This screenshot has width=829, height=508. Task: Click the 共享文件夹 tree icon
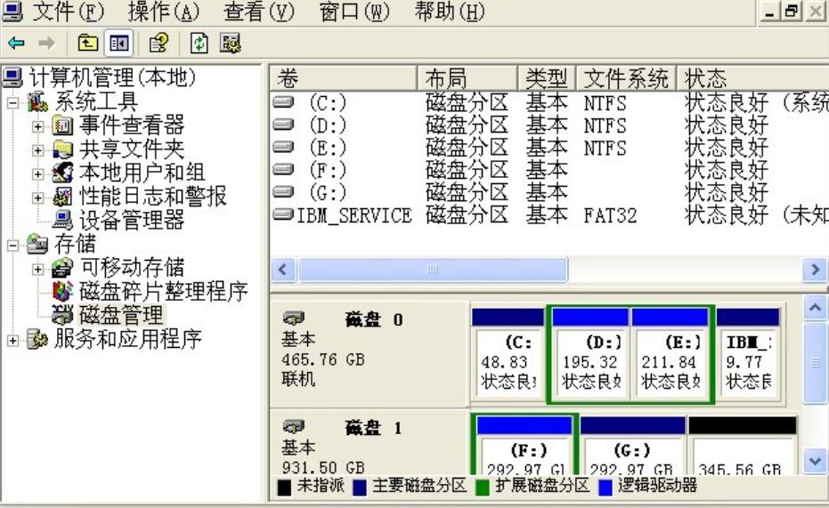63,149
